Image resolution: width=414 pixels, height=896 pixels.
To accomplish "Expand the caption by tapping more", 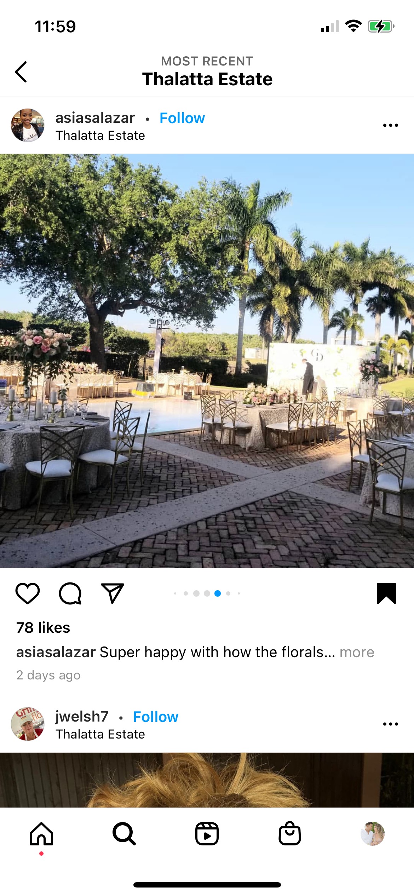I will point(357,652).
